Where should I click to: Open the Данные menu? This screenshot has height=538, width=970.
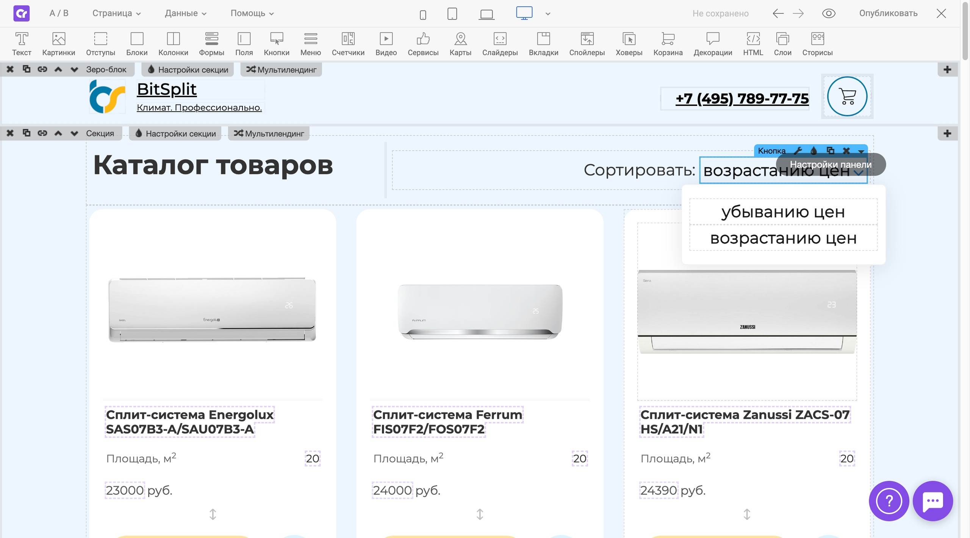(x=186, y=13)
